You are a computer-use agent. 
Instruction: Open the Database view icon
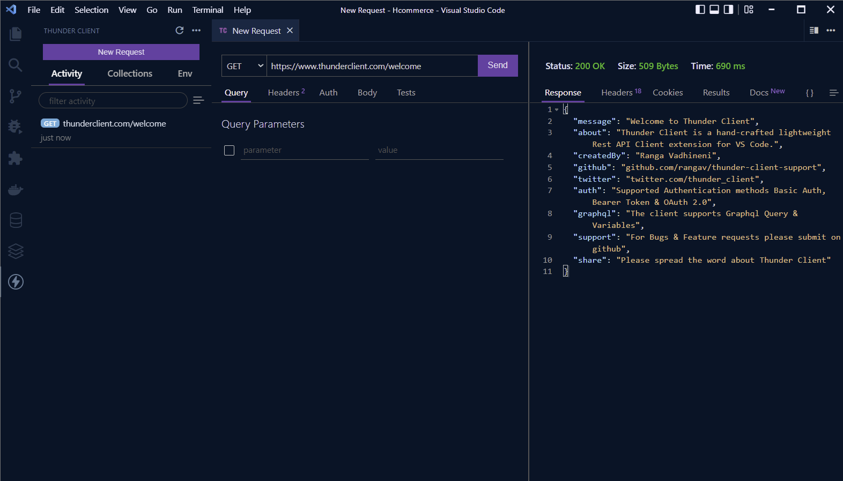pyautogui.click(x=16, y=220)
